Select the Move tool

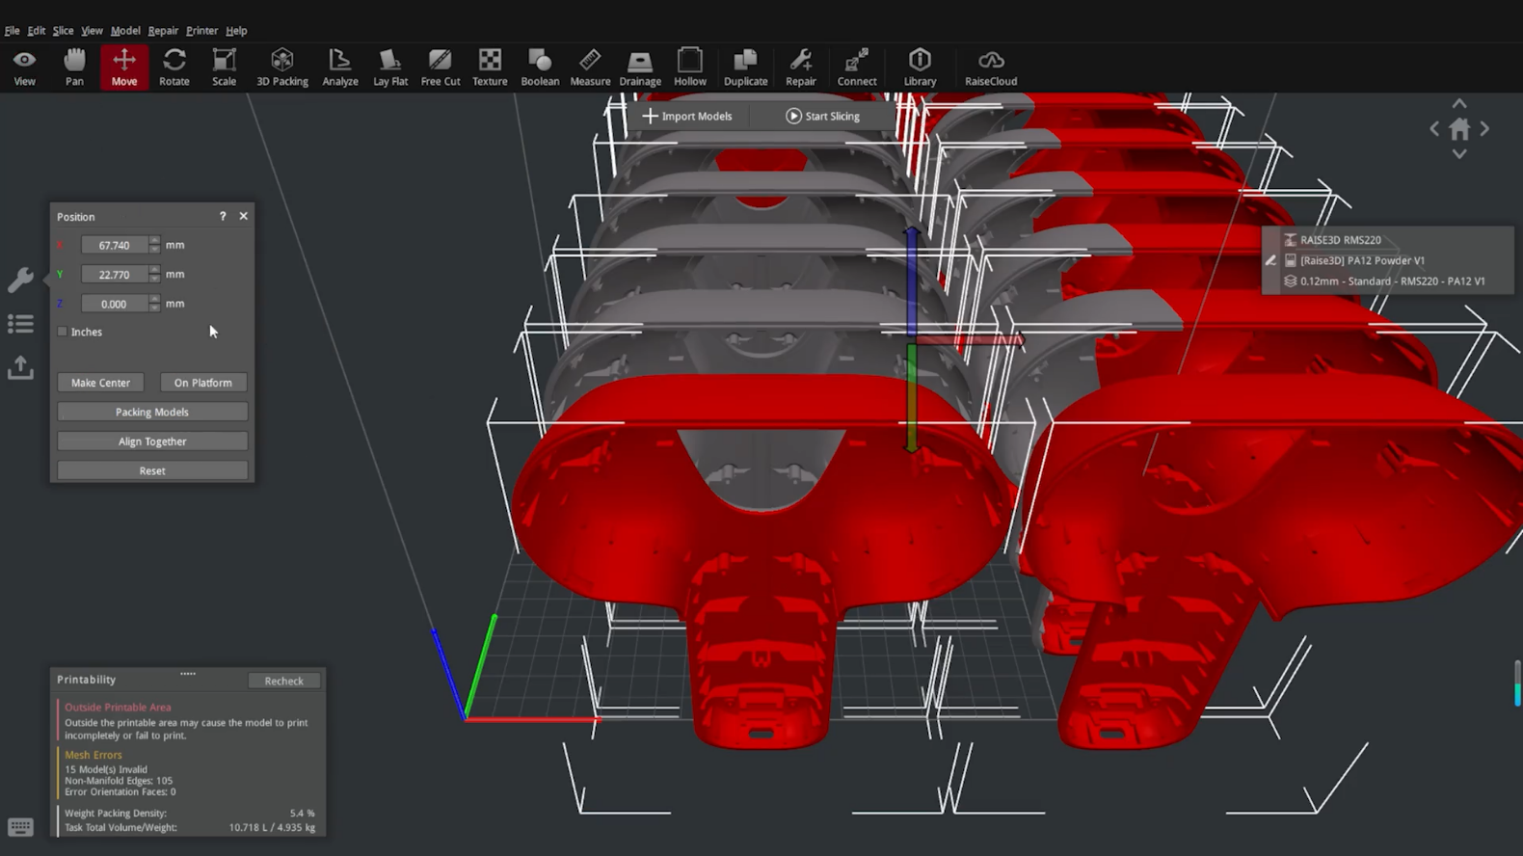pyautogui.click(x=124, y=67)
